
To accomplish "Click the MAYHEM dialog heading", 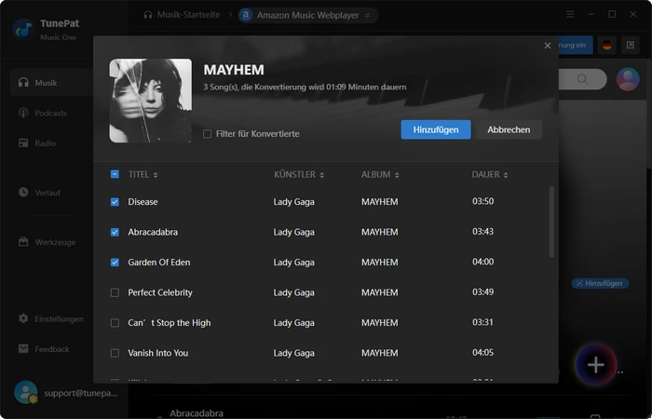I will [234, 70].
